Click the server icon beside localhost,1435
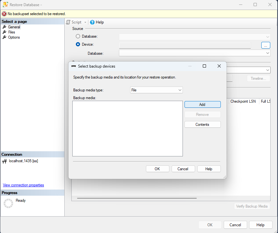 tap(5, 161)
